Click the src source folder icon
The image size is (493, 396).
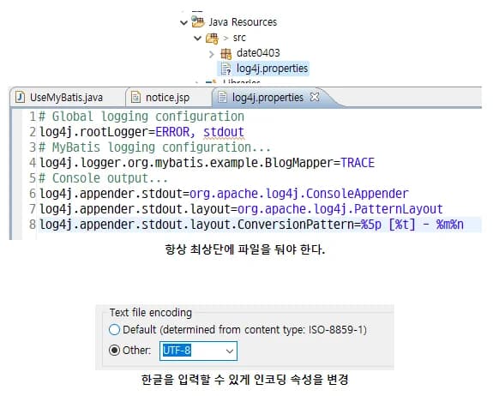[x=212, y=39]
